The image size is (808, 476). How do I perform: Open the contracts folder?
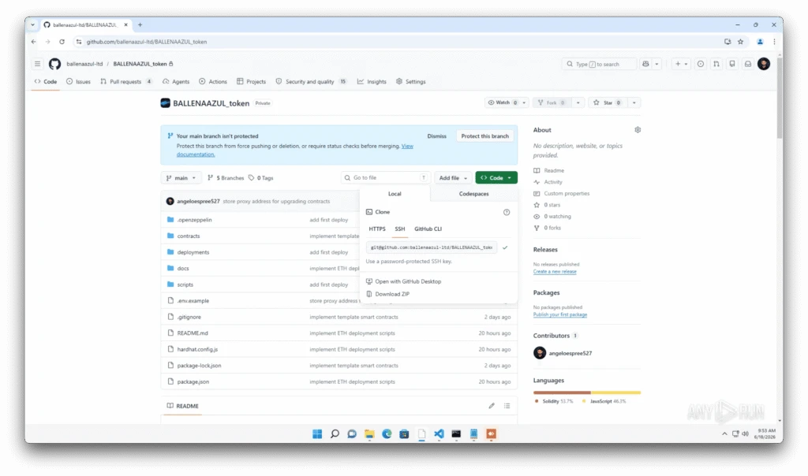(189, 236)
